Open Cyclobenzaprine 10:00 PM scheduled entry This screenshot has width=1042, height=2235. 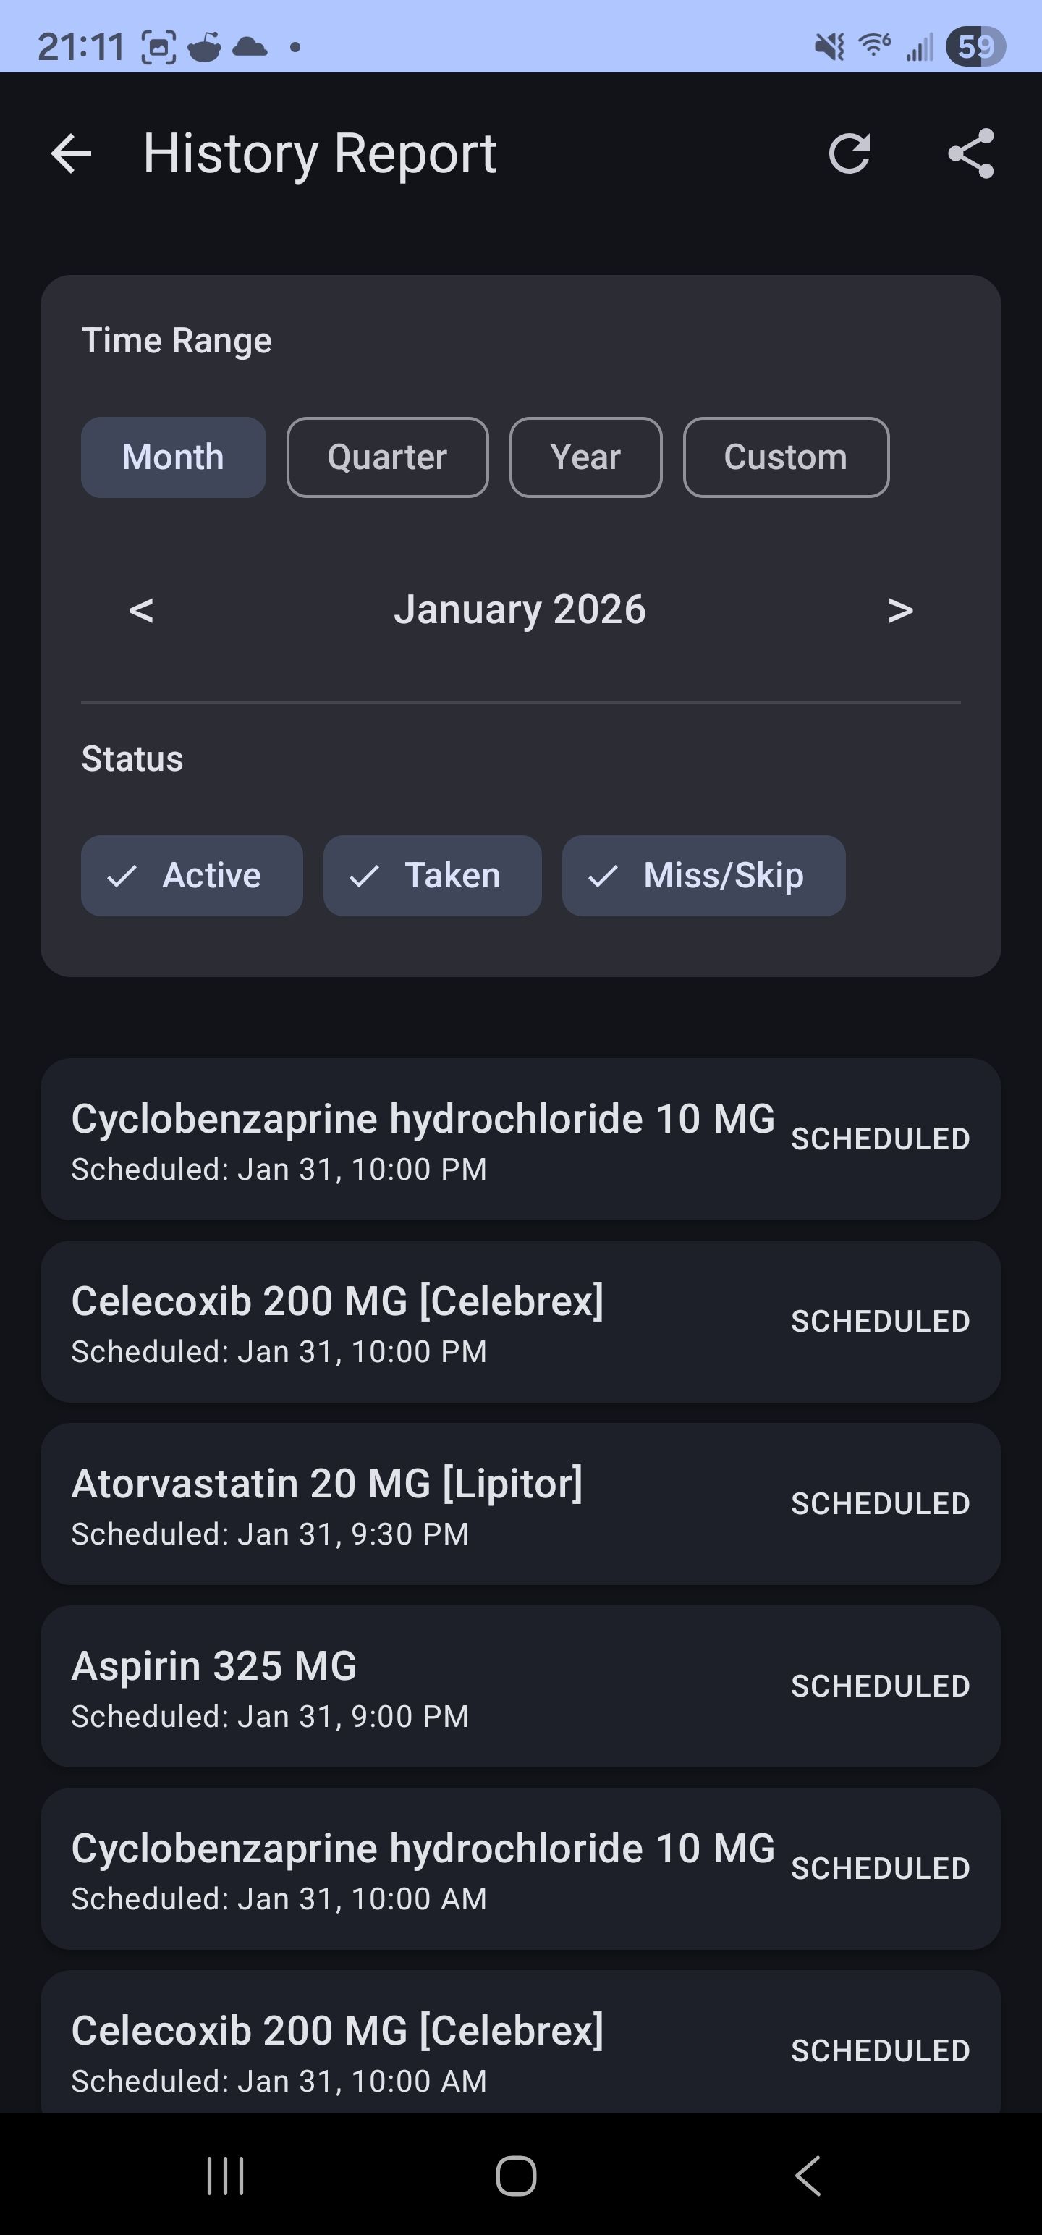[x=520, y=1139]
